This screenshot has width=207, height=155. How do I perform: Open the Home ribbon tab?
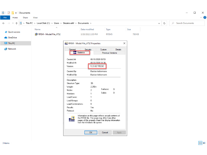15,17
